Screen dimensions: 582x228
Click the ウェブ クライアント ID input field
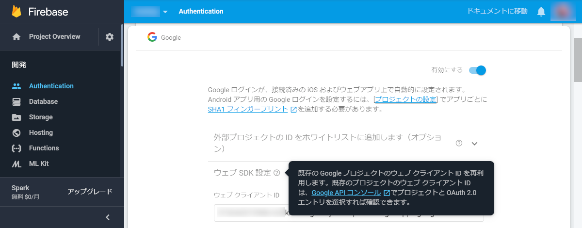tap(349, 212)
